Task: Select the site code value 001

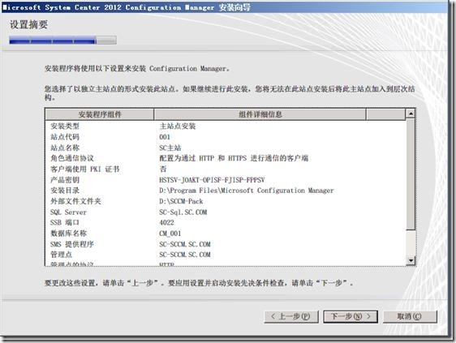Action: click(x=165, y=137)
